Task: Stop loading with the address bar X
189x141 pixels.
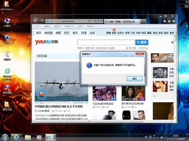Action: click(101, 21)
